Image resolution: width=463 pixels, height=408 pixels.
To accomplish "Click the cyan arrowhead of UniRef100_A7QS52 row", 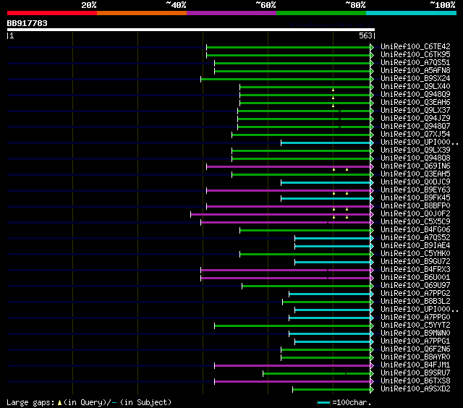I will pos(372,238).
